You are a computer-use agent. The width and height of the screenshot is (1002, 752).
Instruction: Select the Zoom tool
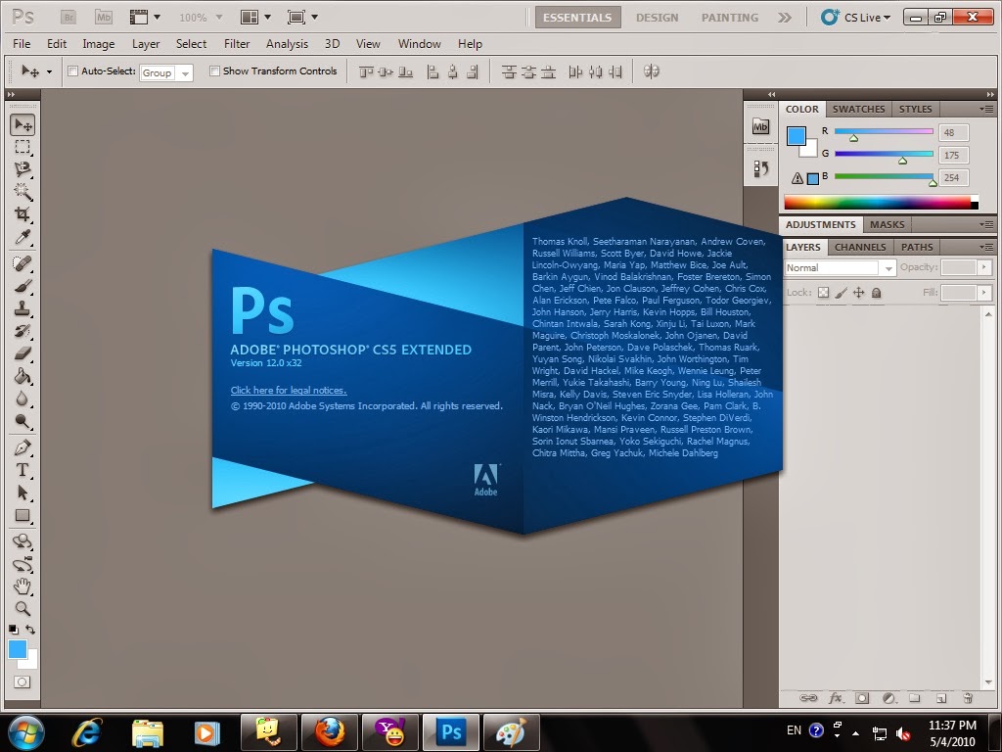[23, 608]
